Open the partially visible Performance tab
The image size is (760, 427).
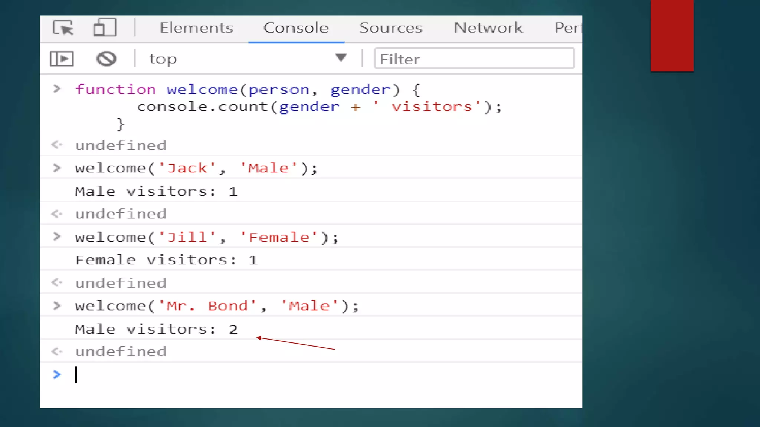pos(568,28)
